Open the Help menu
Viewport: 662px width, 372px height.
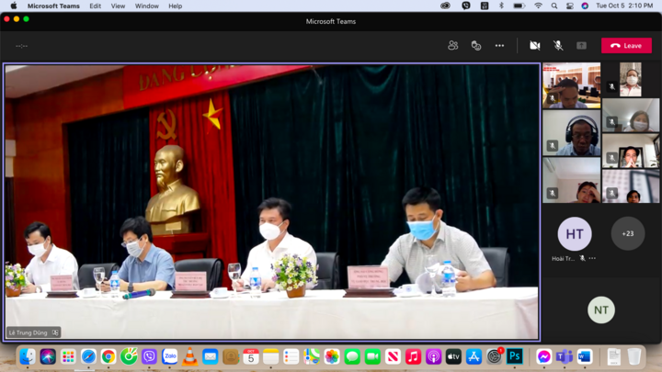coord(176,6)
